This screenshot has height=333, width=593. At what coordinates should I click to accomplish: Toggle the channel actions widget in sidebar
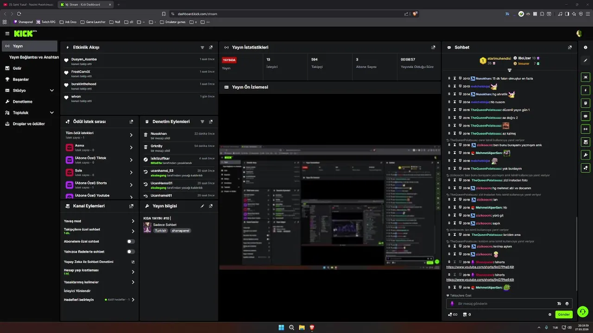[x=586, y=142]
